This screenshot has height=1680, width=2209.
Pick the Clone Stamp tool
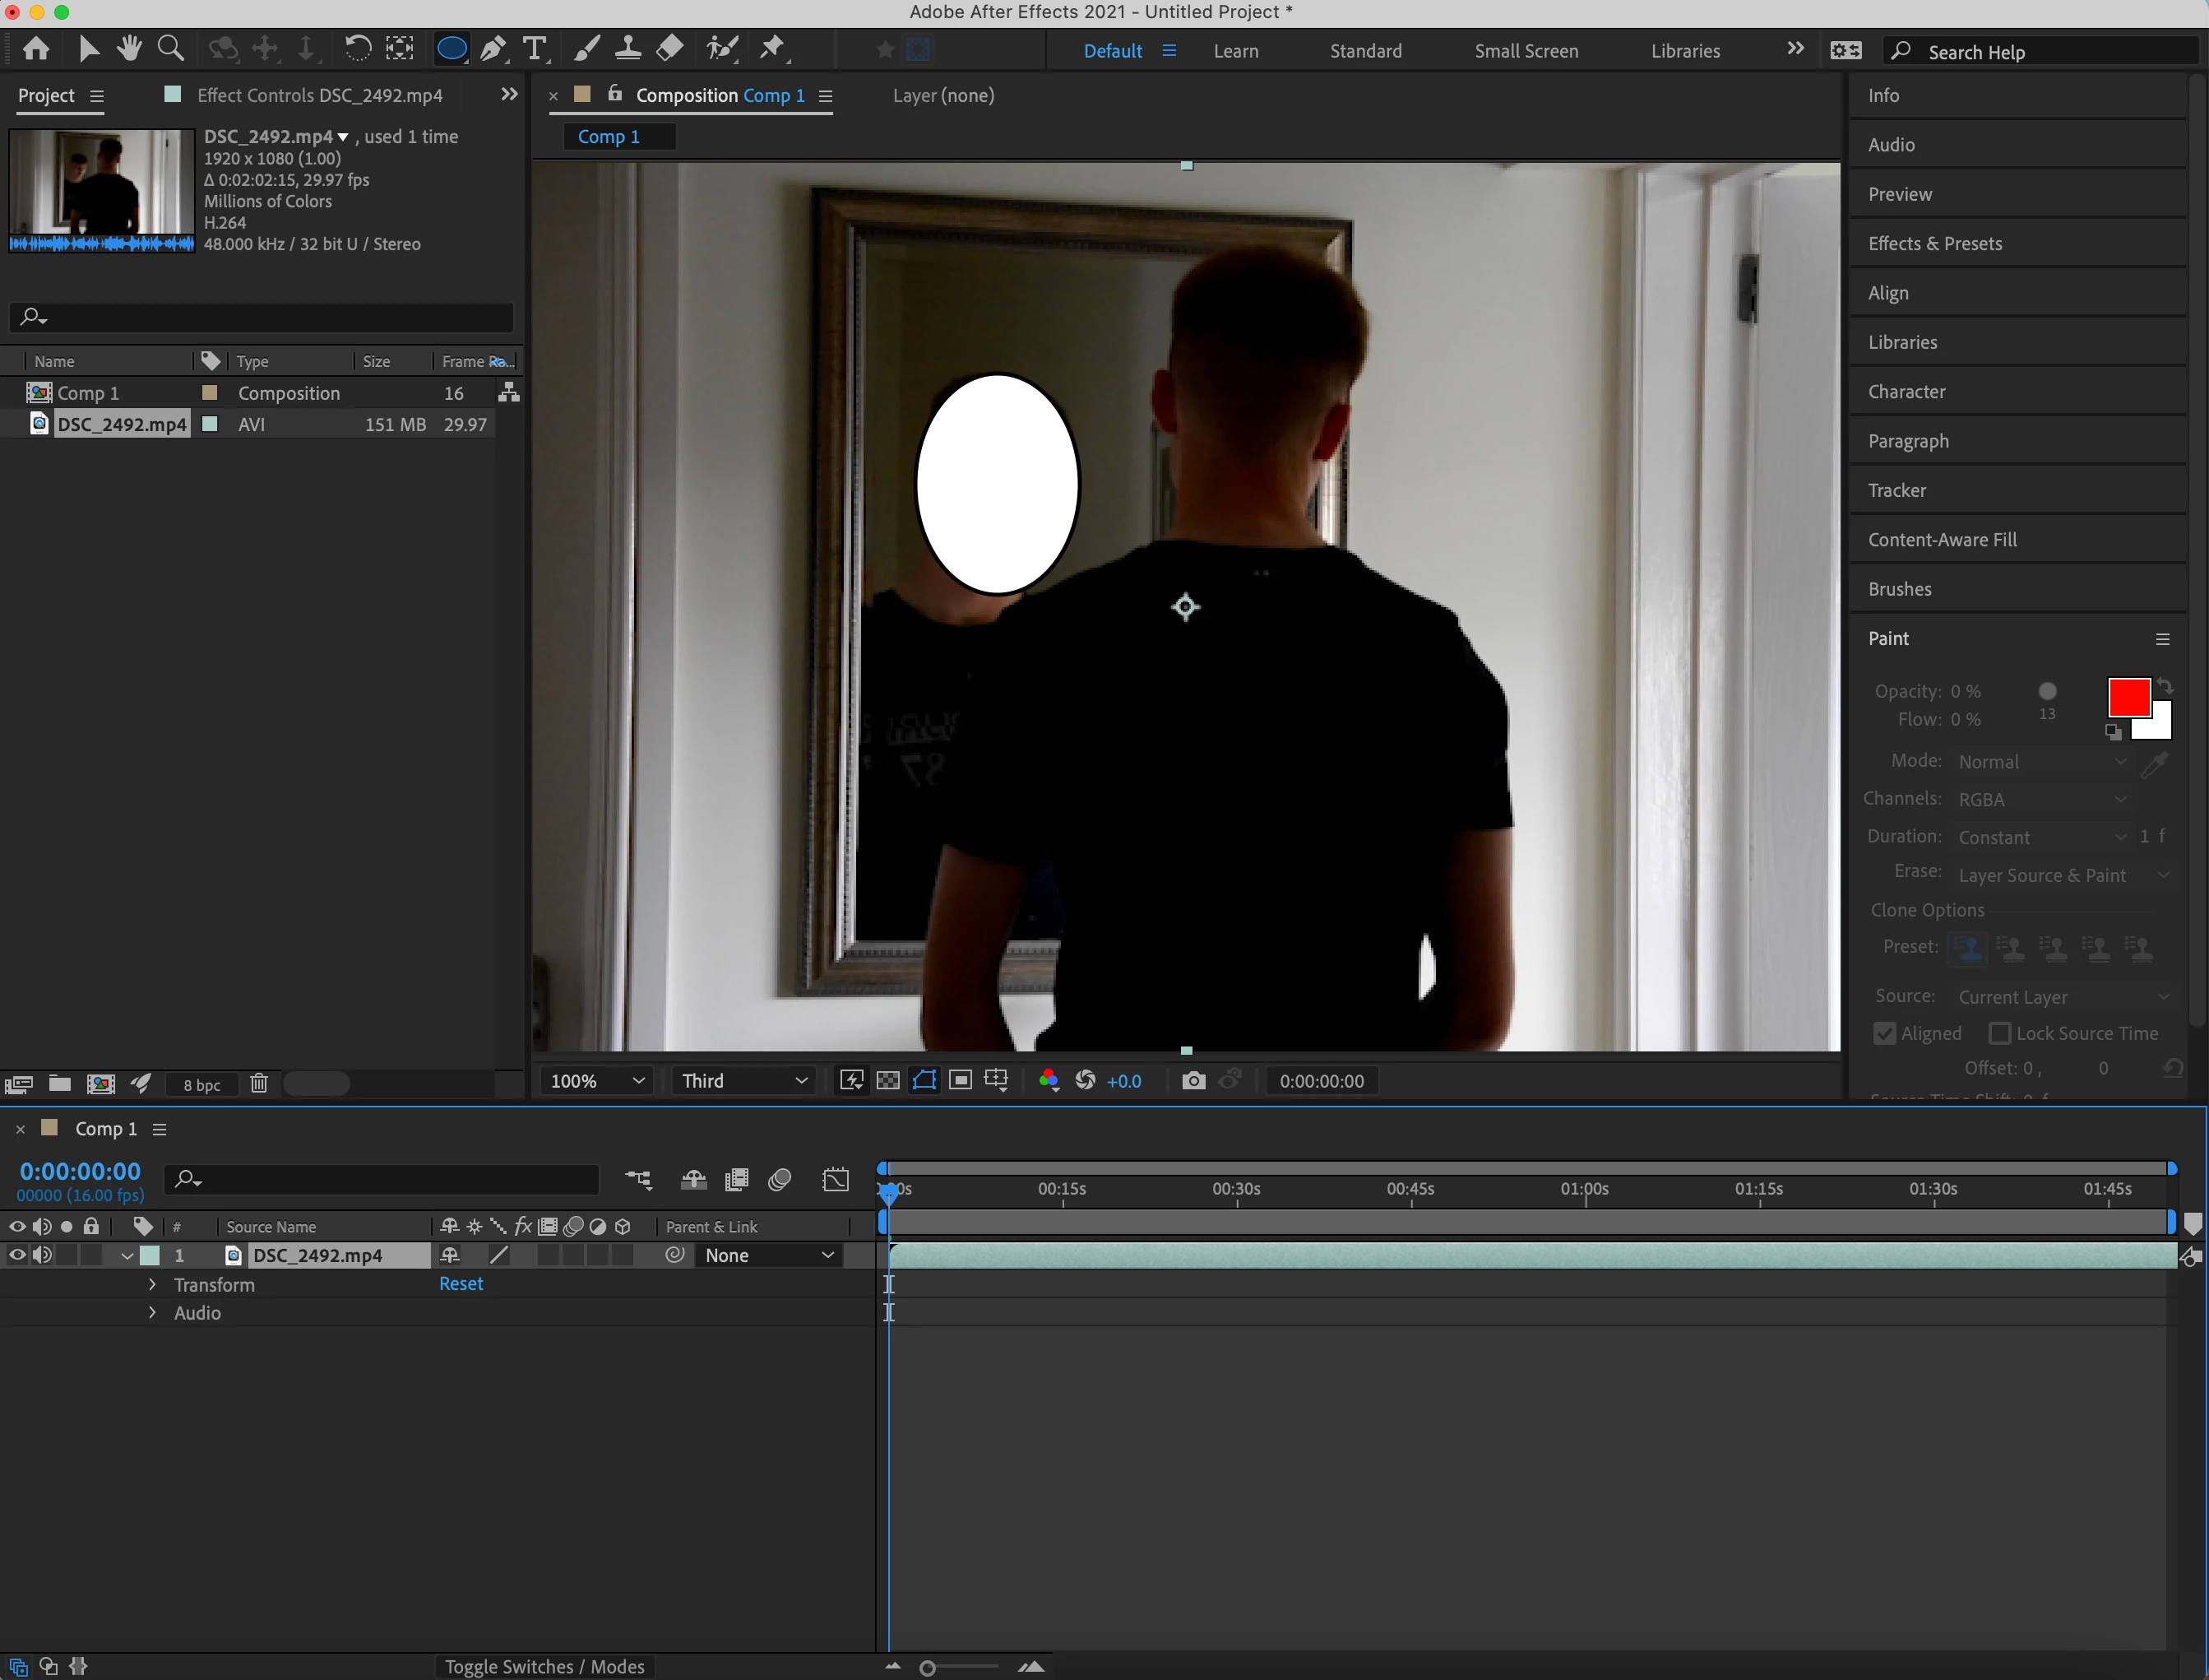(x=628, y=48)
